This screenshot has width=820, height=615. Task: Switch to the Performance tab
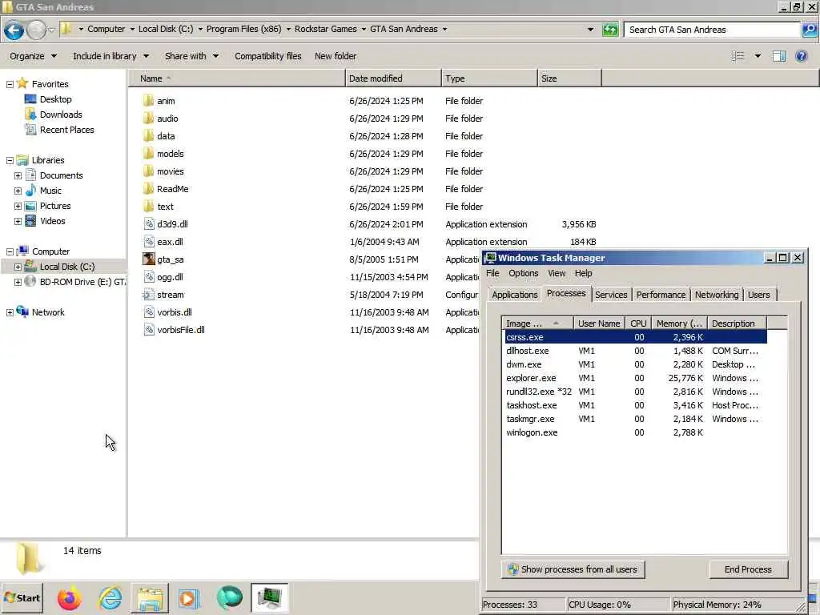(x=661, y=295)
